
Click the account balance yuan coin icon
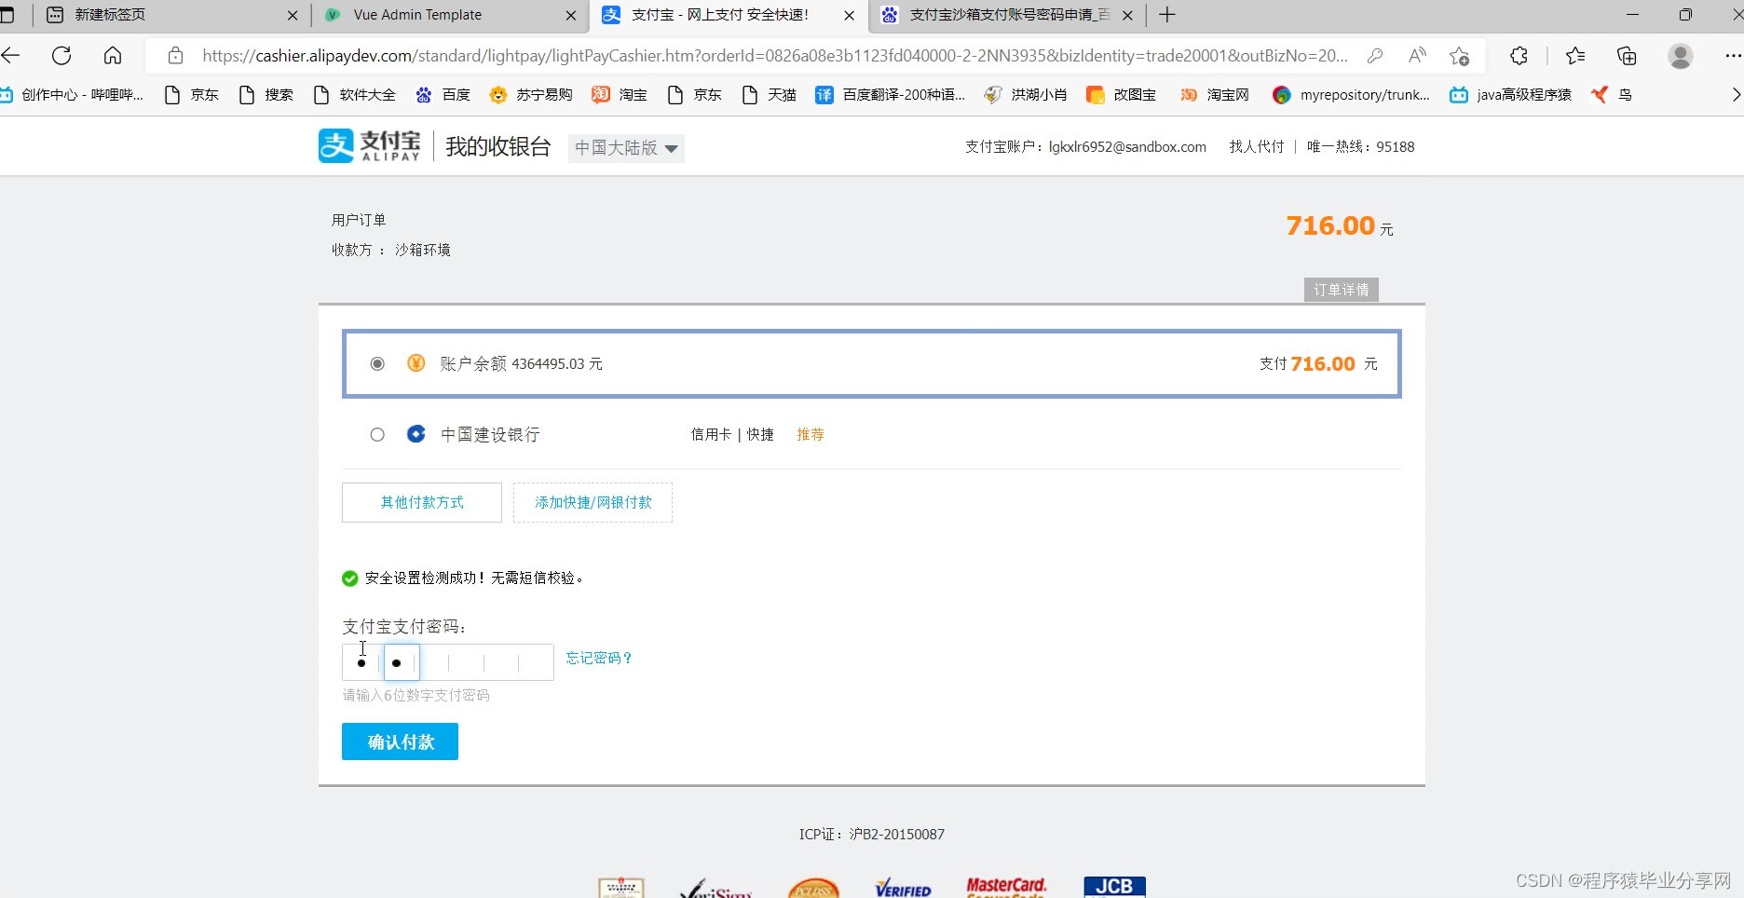(x=416, y=363)
